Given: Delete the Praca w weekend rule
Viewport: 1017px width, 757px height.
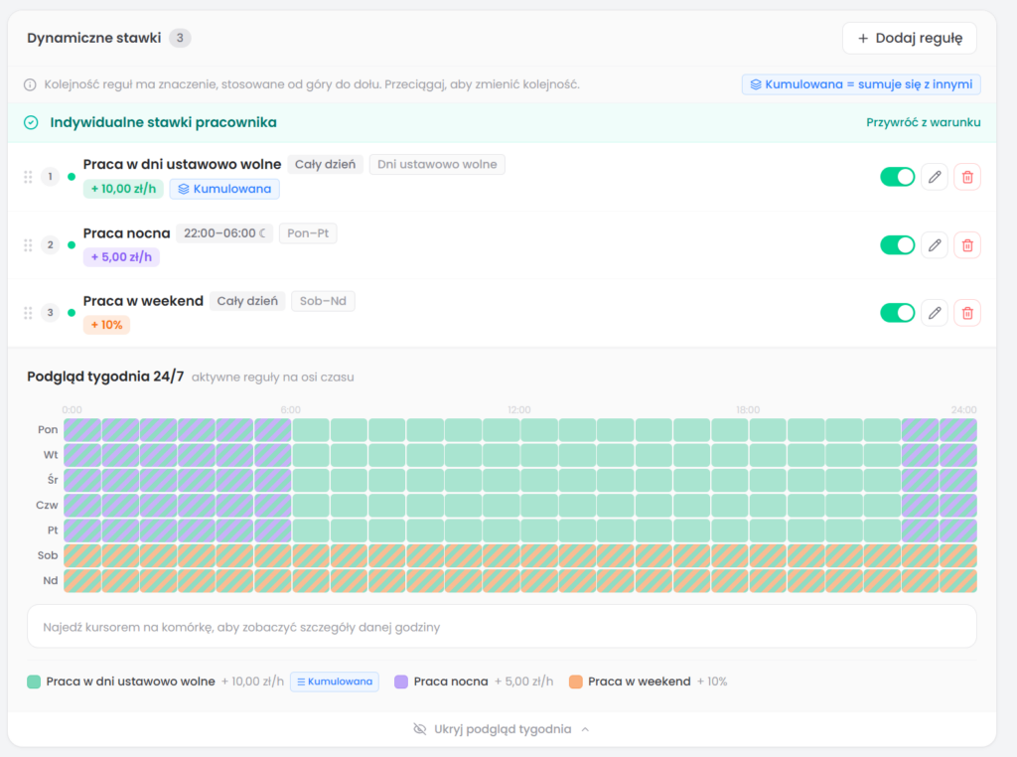Looking at the screenshot, I should click(x=967, y=313).
